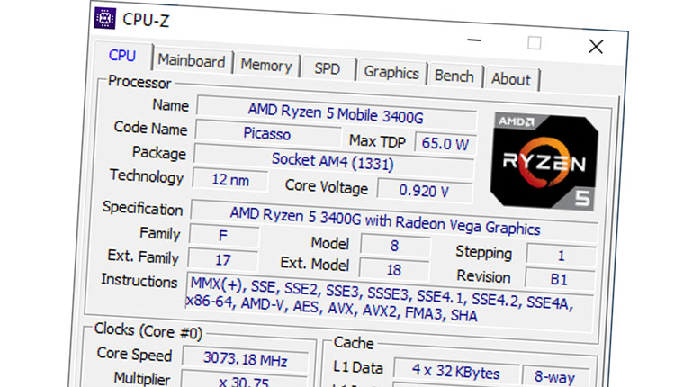Image resolution: width=675 pixels, height=387 pixels.
Task: Close the CPU-Z window
Action: point(596,47)
